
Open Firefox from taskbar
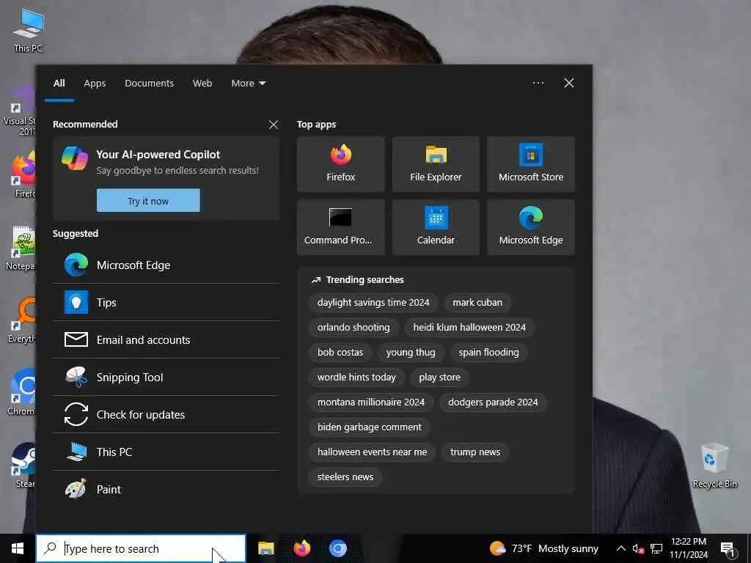point(301,548)
